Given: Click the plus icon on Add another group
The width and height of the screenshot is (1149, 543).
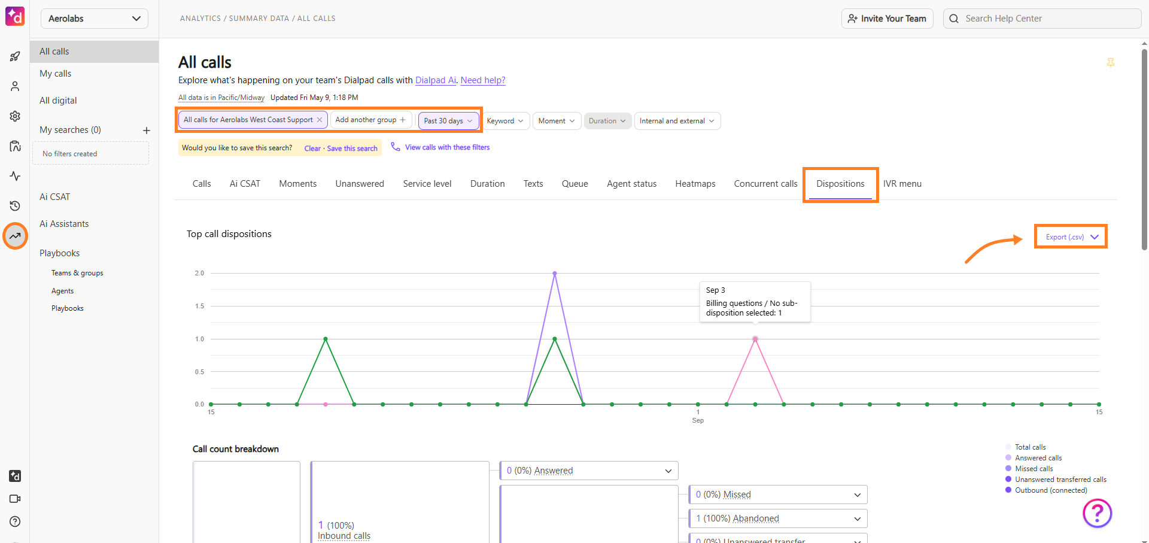Looking at the screenshot, I should point(403,120).
